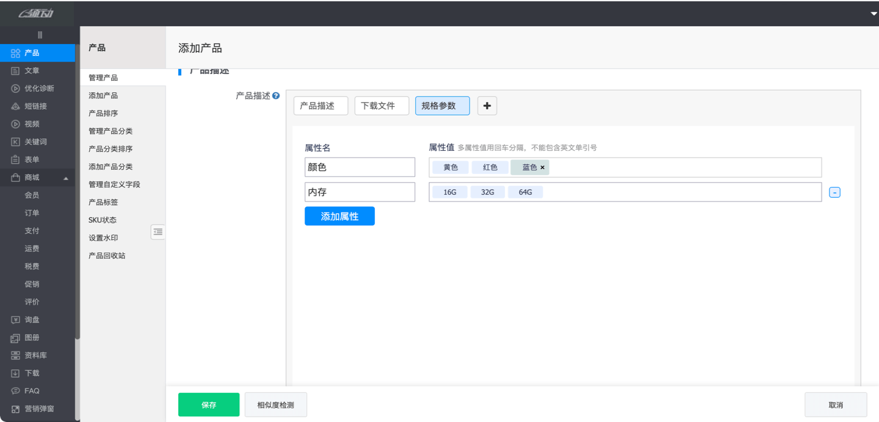Click the optimization diagnosis icon
The height and width of the screenshot is (422, 879).
pyautogui.click(x=16, y=89)
